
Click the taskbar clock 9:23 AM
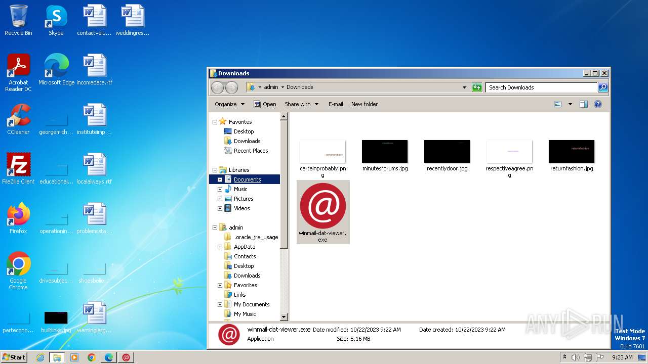(x=622, y=357)
